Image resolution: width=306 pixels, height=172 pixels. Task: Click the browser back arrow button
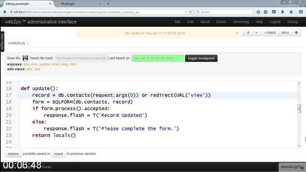[5, 12]
